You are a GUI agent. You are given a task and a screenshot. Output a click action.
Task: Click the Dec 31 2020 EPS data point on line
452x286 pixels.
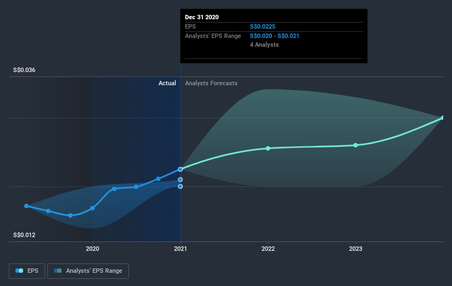180,169
